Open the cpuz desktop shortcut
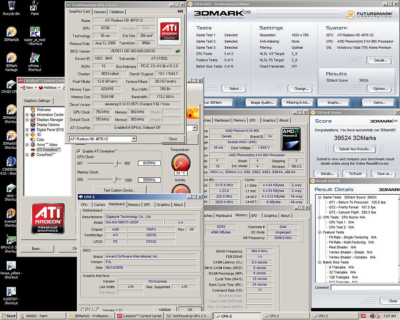Image resolution: width=400 pixels, height=320 pixels. point(11,192)
